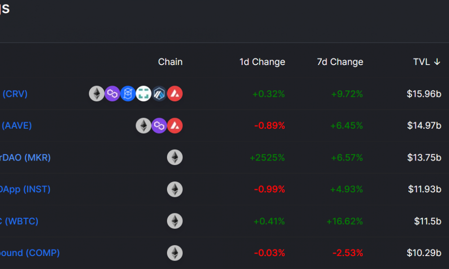This screenshot has height=269, width=449.
Task: Click the Ethereum icon in the INST row
Action: 175,189
